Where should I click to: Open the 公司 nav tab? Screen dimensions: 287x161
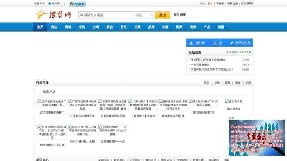tap(96, 27)
